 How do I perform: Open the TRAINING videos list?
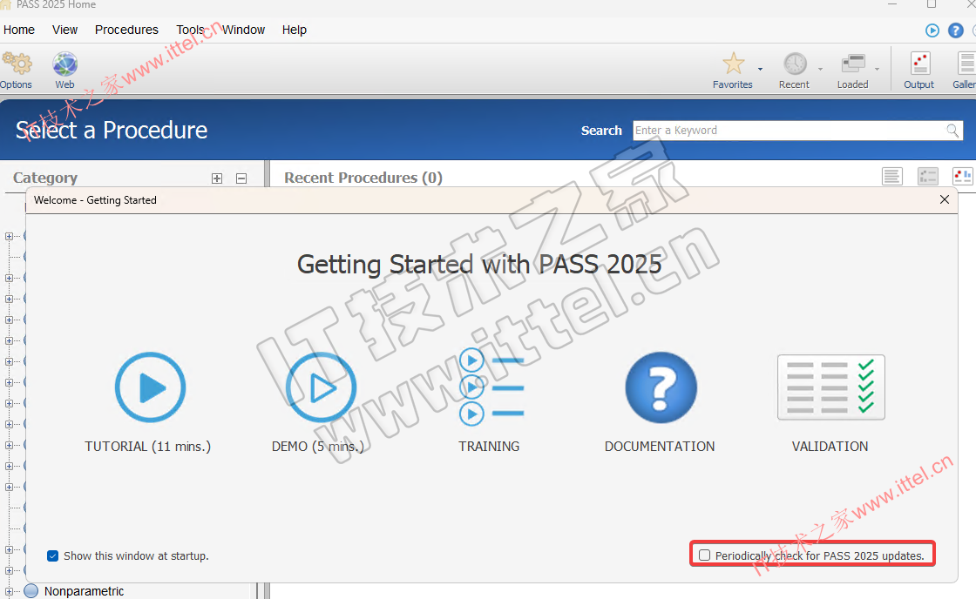[x=491, y=387]
